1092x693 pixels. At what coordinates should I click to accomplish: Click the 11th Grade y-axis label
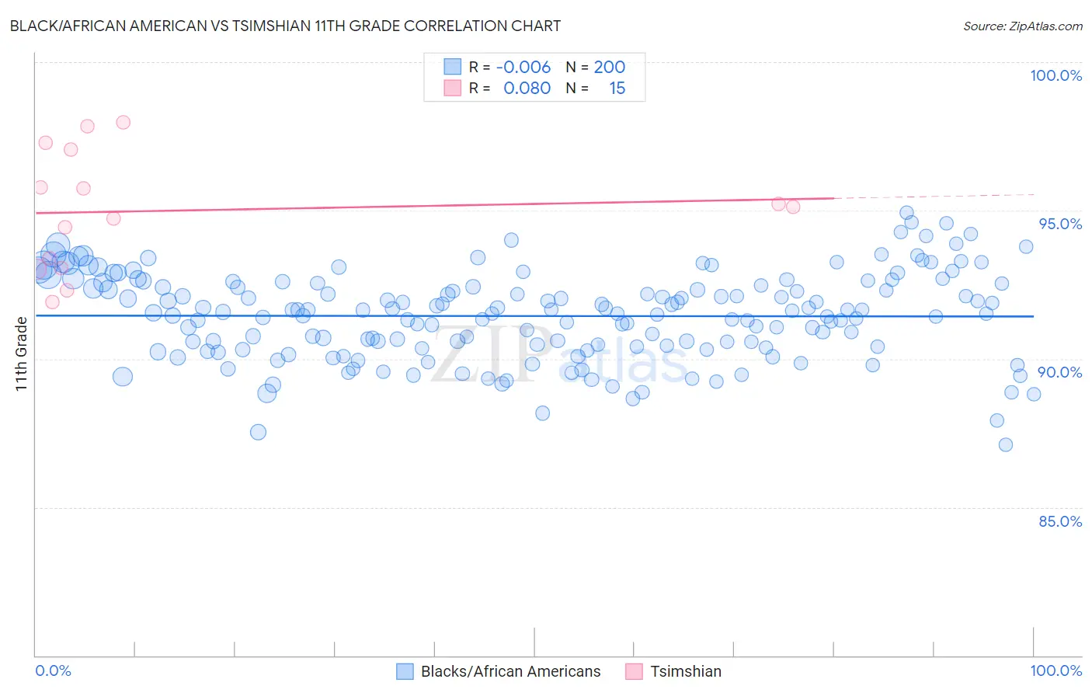coord(21,353)
